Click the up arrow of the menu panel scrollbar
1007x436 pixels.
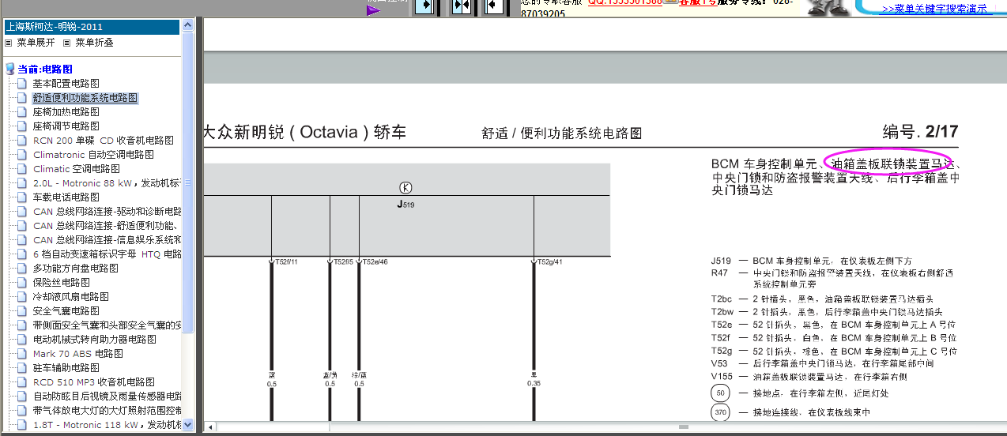pyautogui.click(x=187, y=25)
